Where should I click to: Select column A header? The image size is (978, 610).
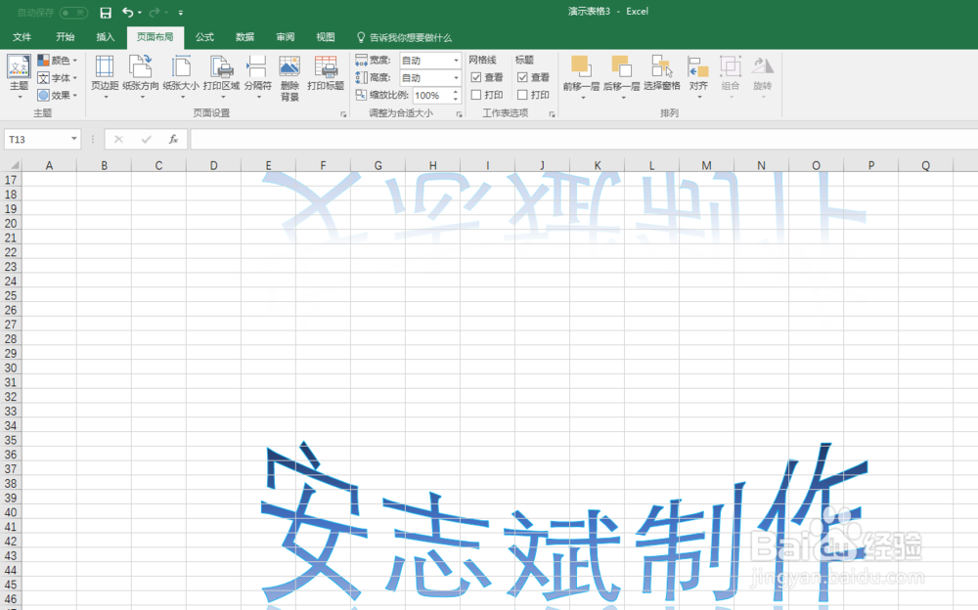(49, 165)
